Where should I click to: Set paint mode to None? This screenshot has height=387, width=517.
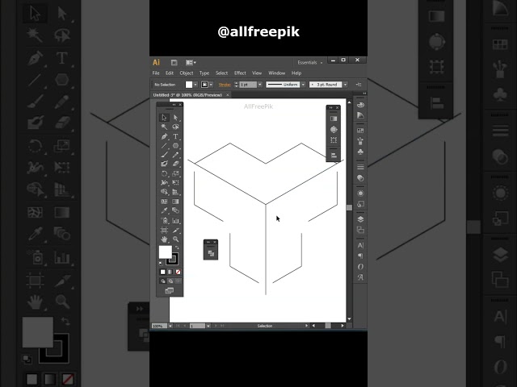pos(178,272)
